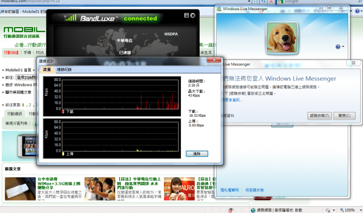Click the 18.52 Kbps download rate value
Viewport: 363px width, 213px height.
point(197,116)
